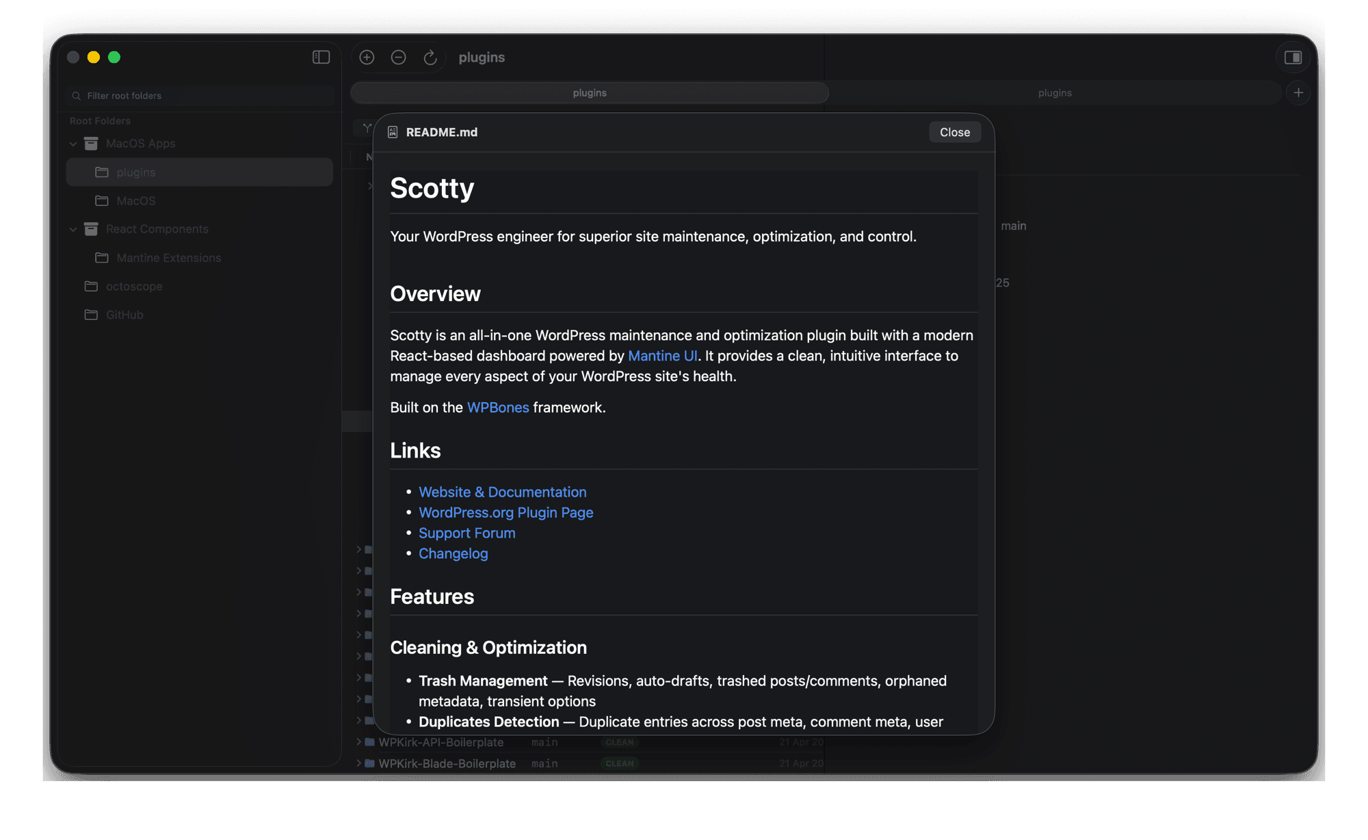Viewport: 1368px width, 840px height.
Task: Click the search icon in the filter field
Action: (77, 96)
